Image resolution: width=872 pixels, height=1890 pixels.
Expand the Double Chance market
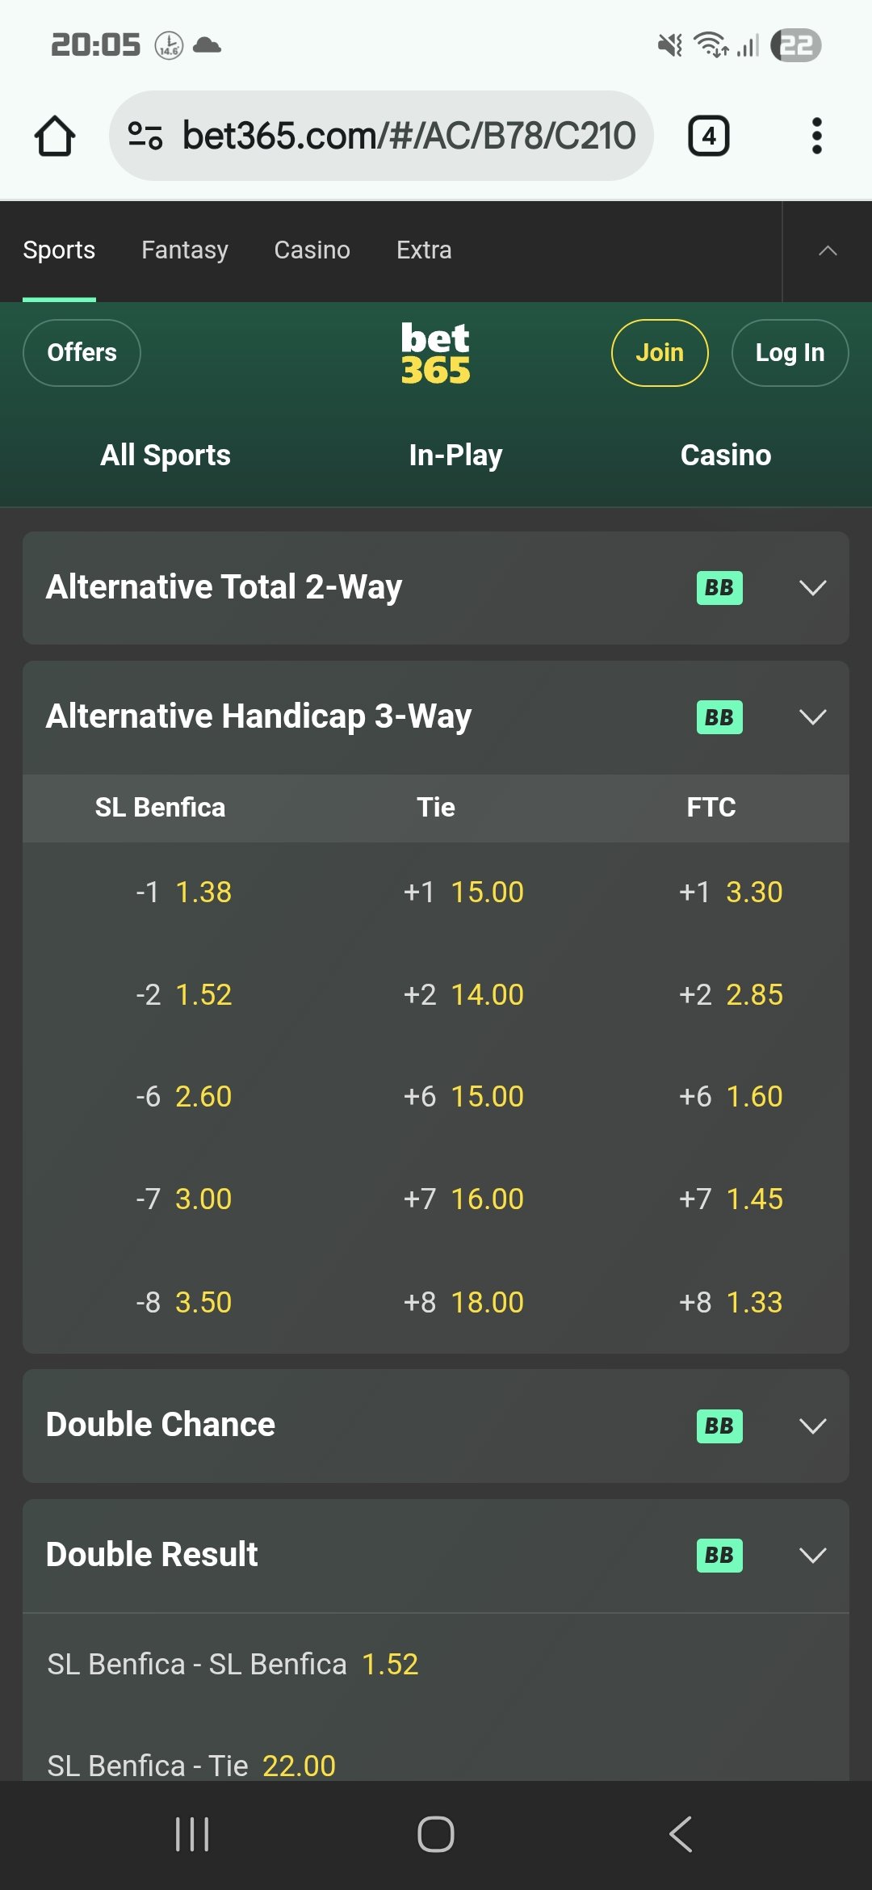(812, 1426)
